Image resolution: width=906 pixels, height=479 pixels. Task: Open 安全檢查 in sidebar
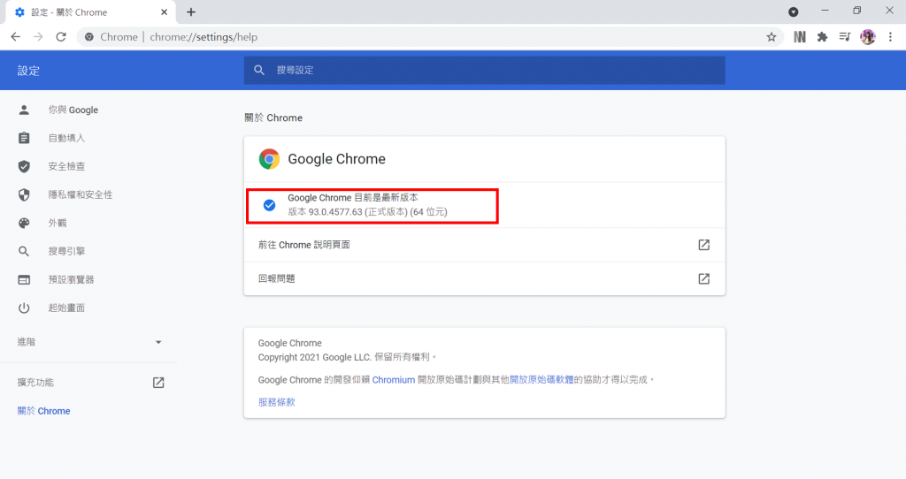66,166
